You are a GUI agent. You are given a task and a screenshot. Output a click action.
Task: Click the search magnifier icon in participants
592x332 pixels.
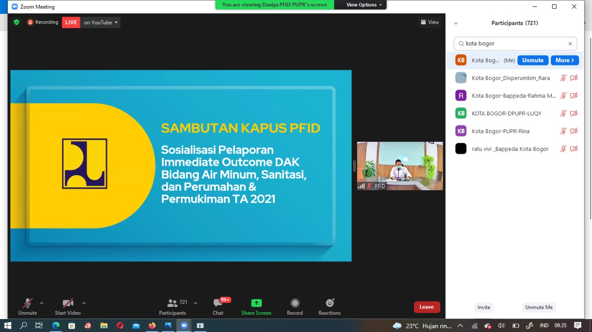click(461, 43)
